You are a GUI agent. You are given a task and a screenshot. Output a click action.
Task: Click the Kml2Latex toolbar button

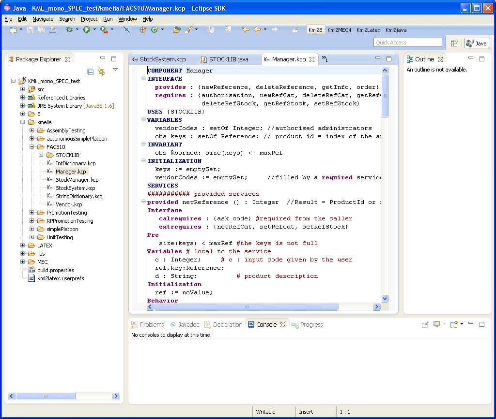[x=368, y=30]
